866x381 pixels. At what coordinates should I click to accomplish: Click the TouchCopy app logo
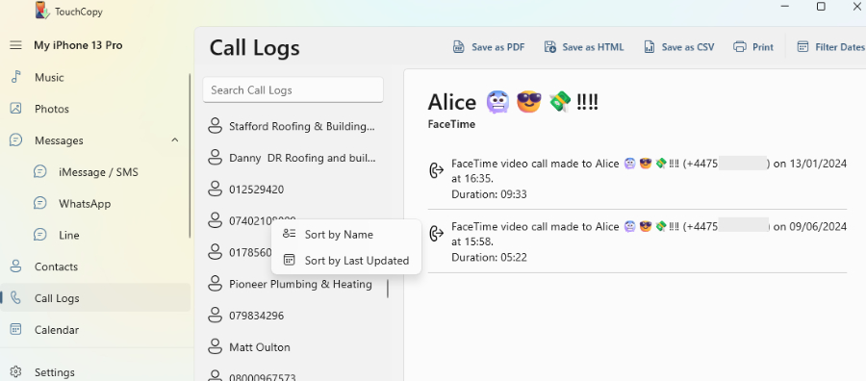(42, 10)
